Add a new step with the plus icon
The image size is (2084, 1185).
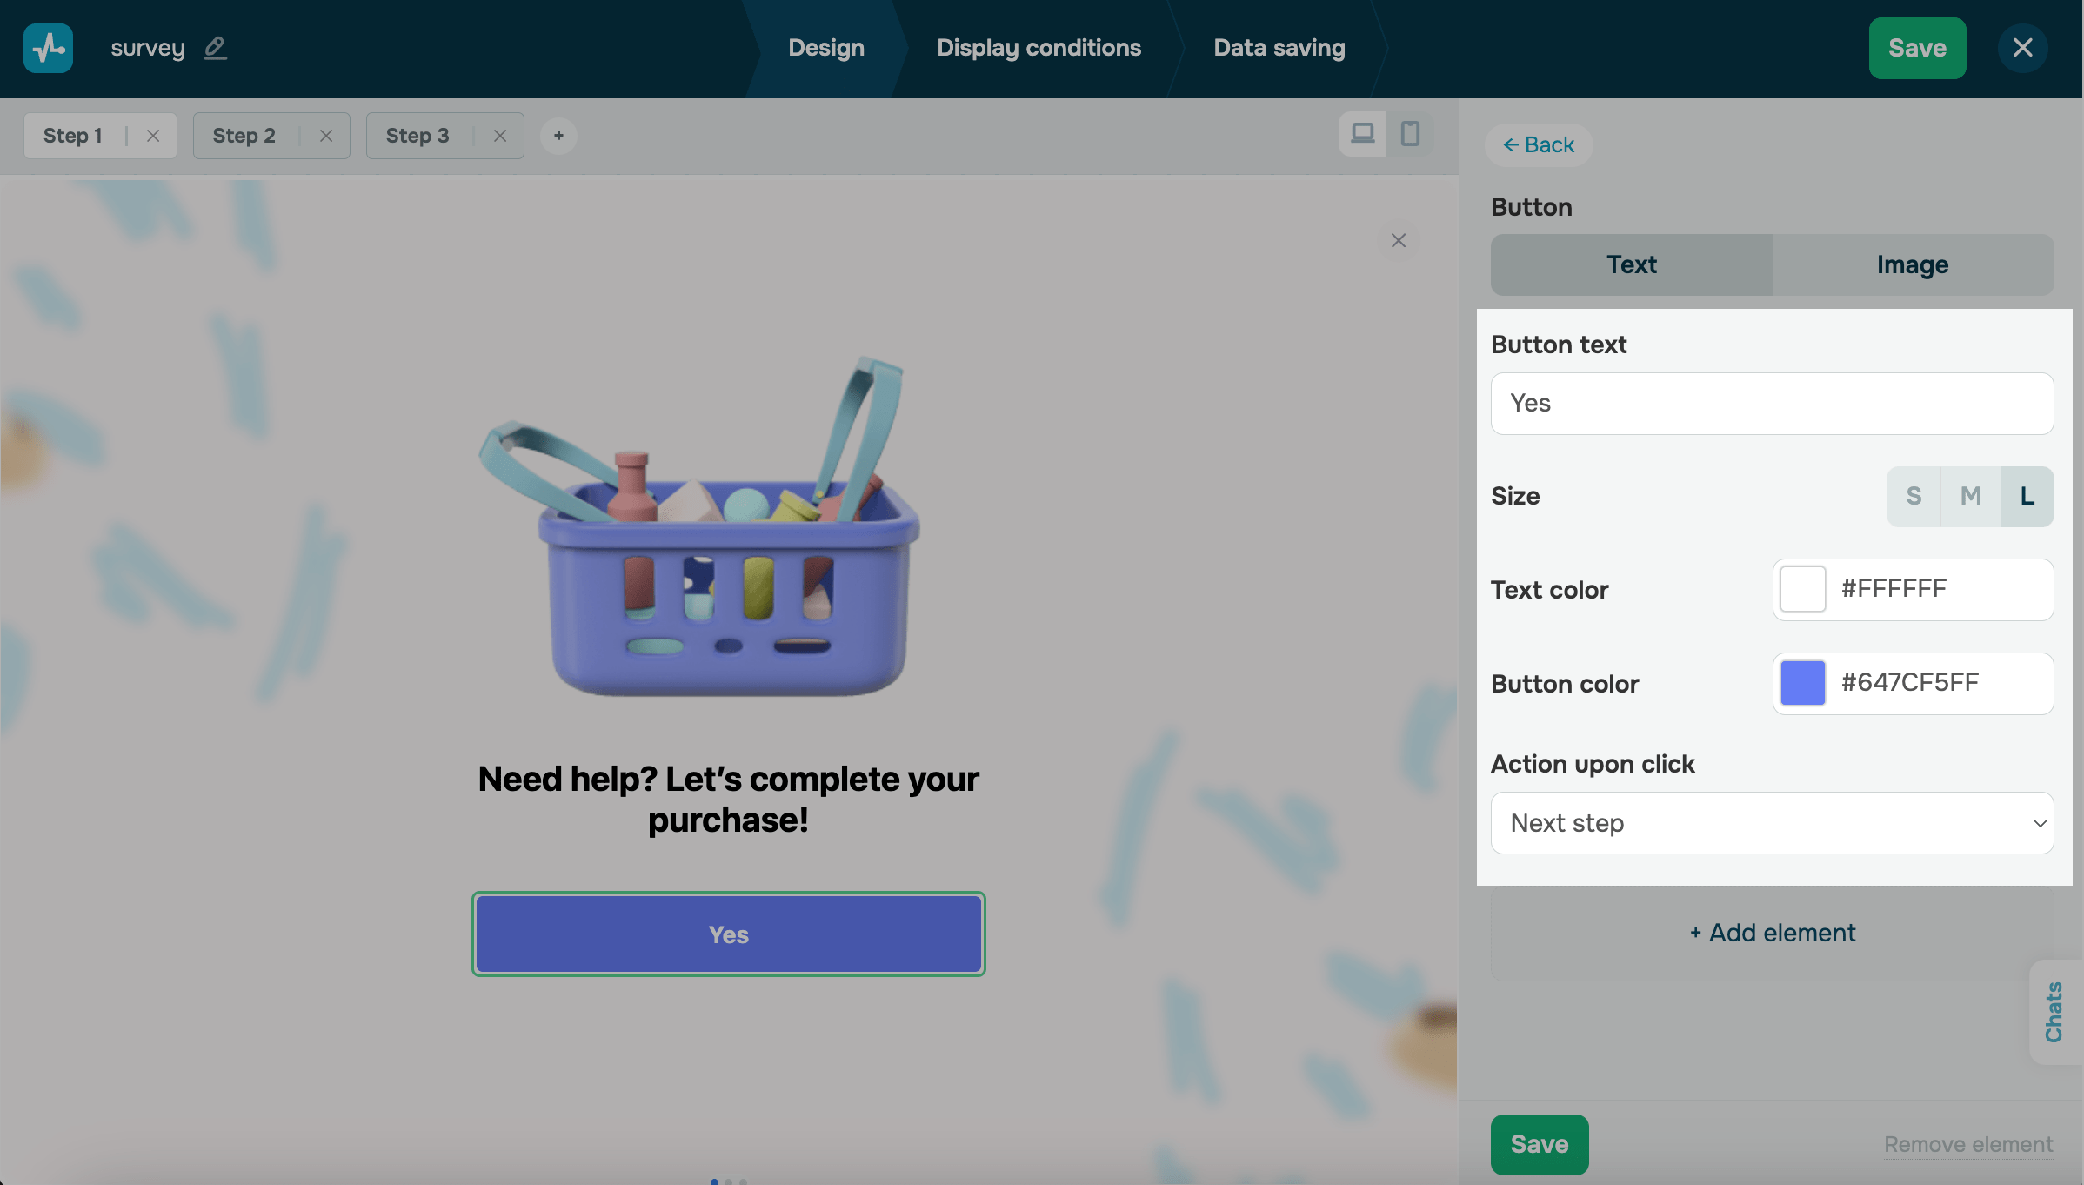click(558, 136)
